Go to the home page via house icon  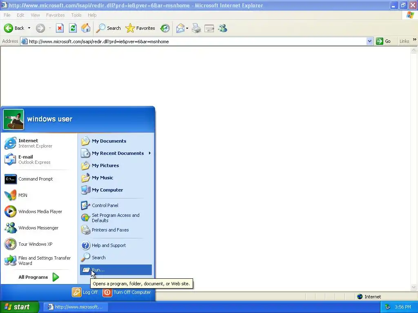86,28
